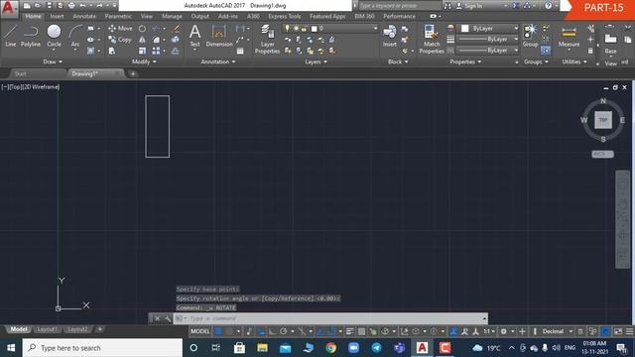
Task: Click the add layout plus button
Action: 99,329
